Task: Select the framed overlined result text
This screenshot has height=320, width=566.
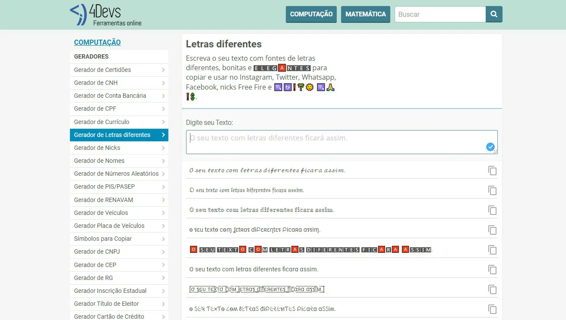Action: [257, 289]
